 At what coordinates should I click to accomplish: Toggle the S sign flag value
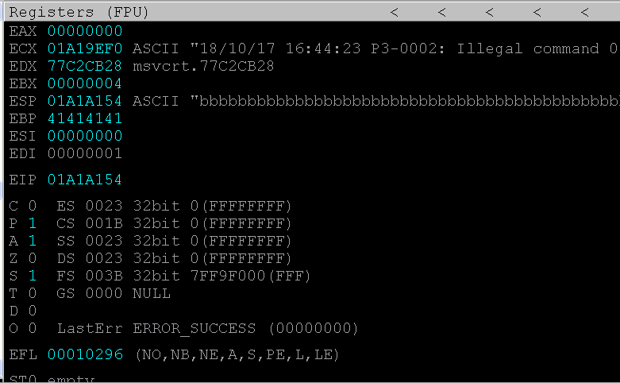pyautogui.click(x=33, y=276)
